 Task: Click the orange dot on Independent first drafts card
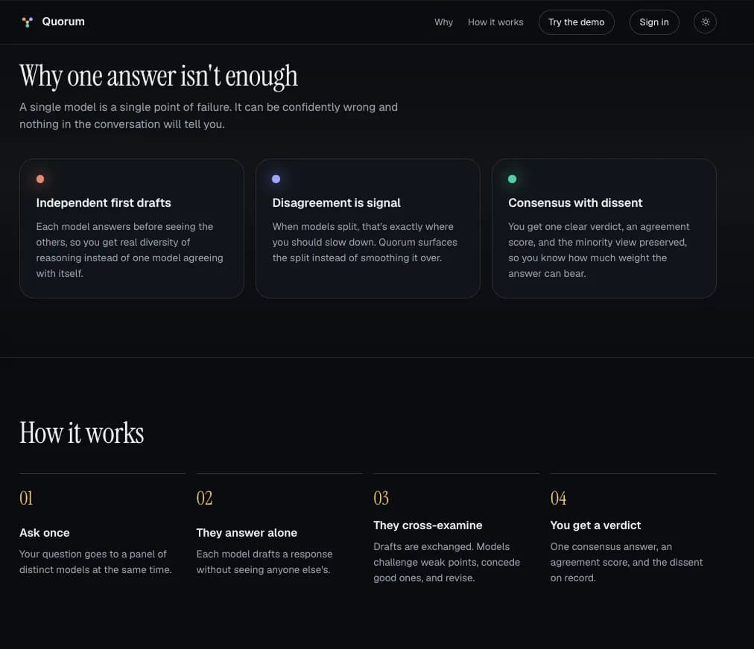(40, 179)
